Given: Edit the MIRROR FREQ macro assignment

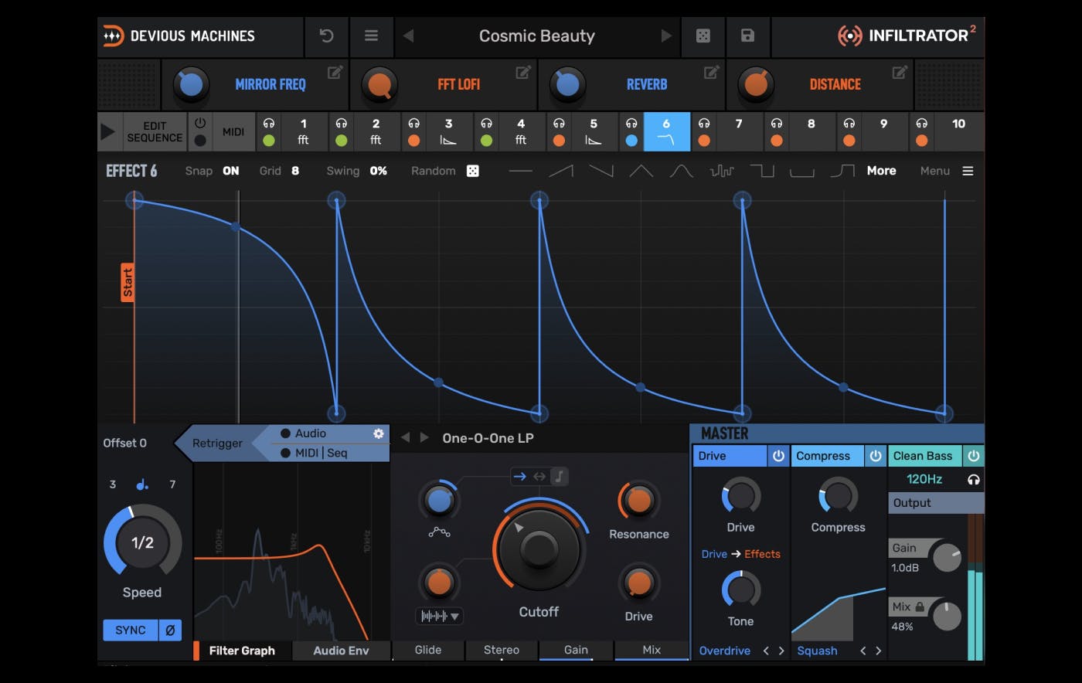Looking at the screenshot, I should pos(335,73).
